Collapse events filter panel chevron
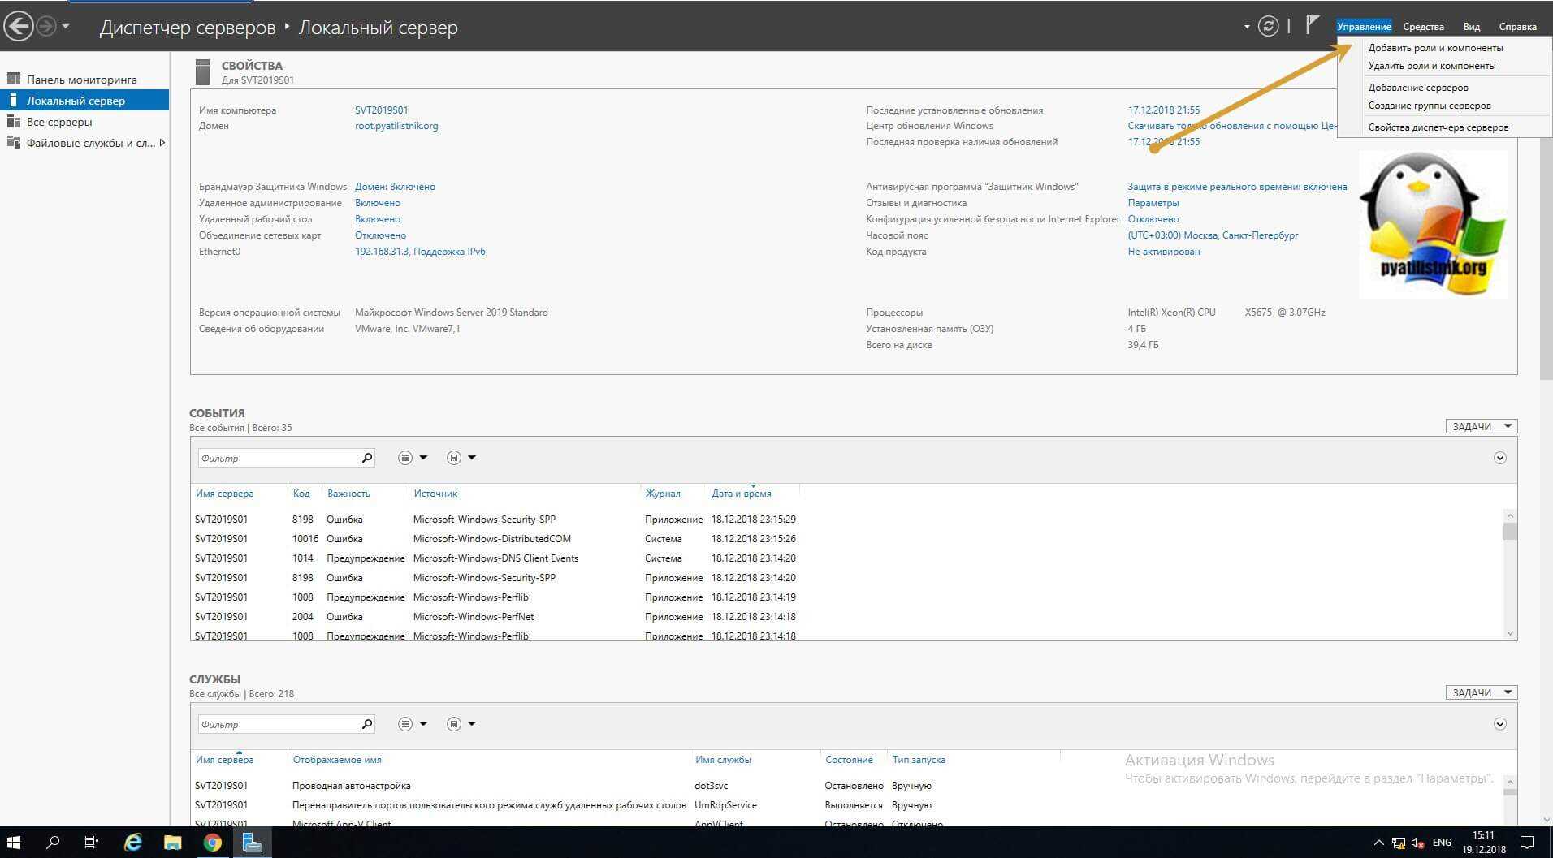The height and width of the screenshot is (858, 1553). tap(1499, 458)
